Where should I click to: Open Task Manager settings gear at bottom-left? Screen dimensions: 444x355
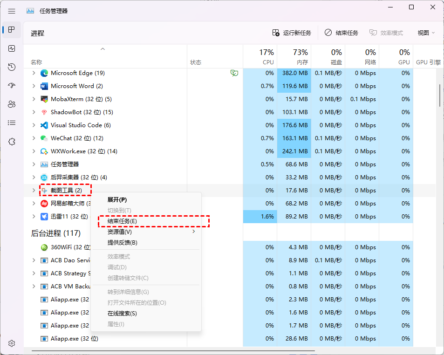click(x=12, y=343)
